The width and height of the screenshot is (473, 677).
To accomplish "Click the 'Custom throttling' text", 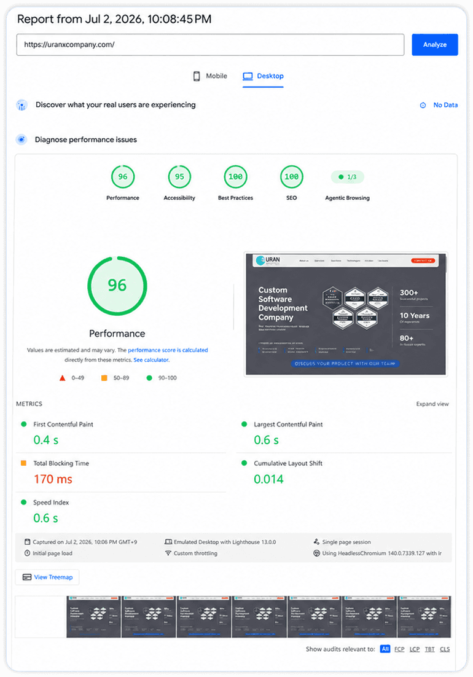I will tap(195, 553).
